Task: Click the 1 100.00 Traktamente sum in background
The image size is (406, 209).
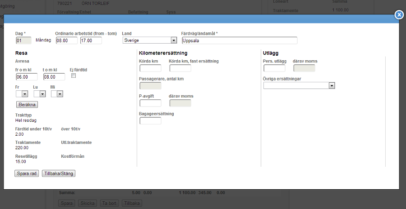Action: coord(340,10)
